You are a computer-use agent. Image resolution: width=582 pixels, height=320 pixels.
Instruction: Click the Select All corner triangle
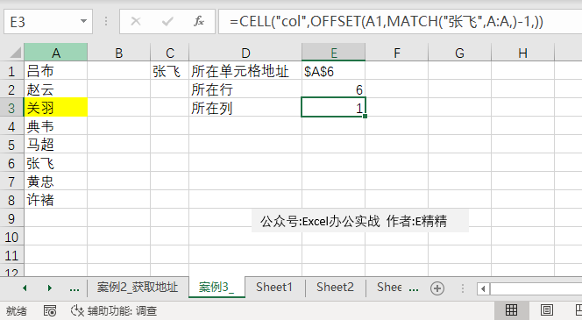click(15, 53)
